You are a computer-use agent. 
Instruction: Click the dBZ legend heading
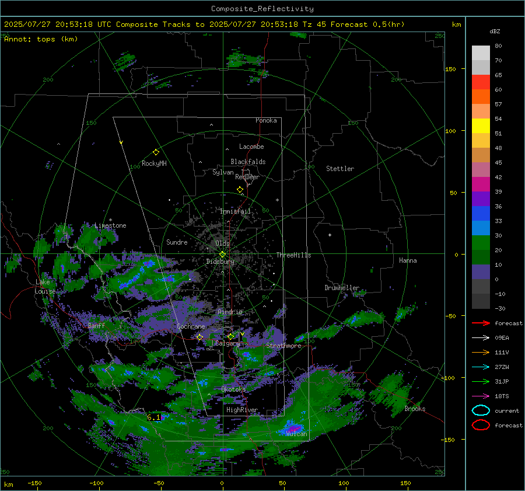[x=495, y=32]
